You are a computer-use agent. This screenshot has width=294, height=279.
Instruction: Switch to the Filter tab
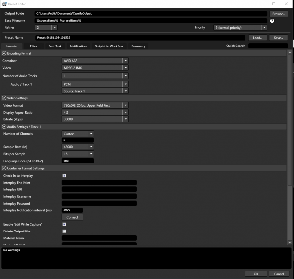[x=33, y=46]
